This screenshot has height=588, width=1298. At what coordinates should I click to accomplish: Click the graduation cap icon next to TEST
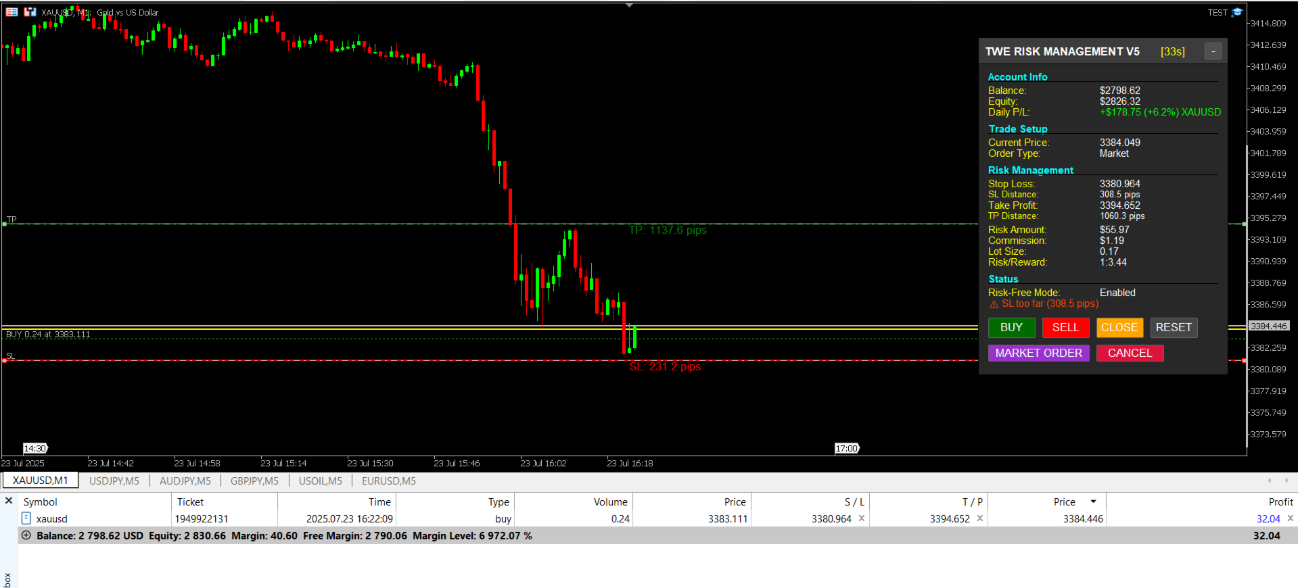coord(1237,12)
